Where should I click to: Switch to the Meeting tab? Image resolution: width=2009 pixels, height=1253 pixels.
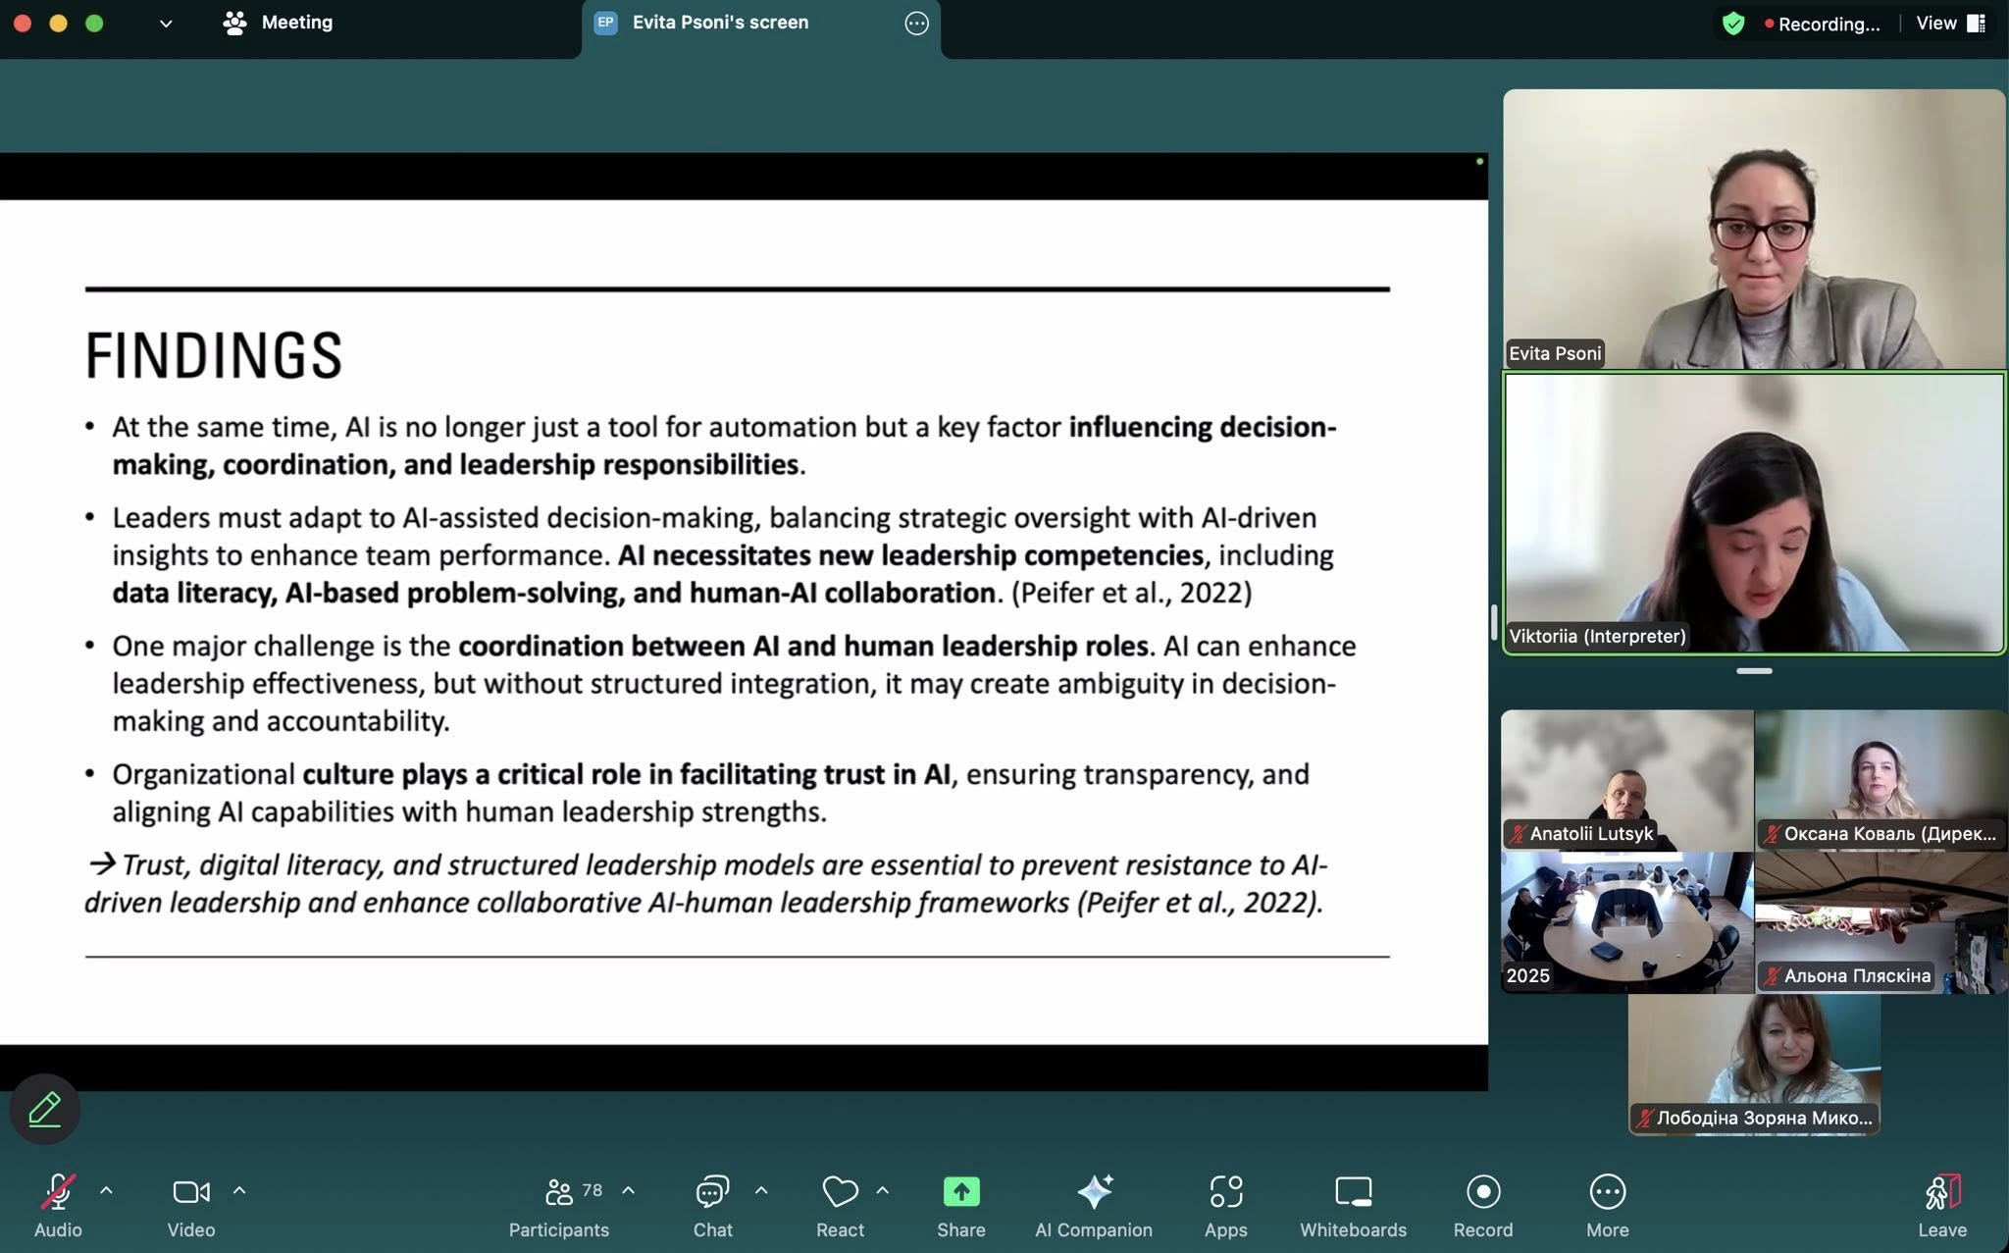point(279,23)
